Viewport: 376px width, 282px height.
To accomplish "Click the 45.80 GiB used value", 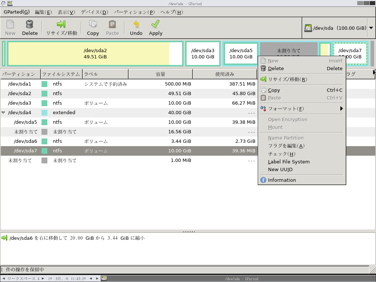I will tap(244, 94).
